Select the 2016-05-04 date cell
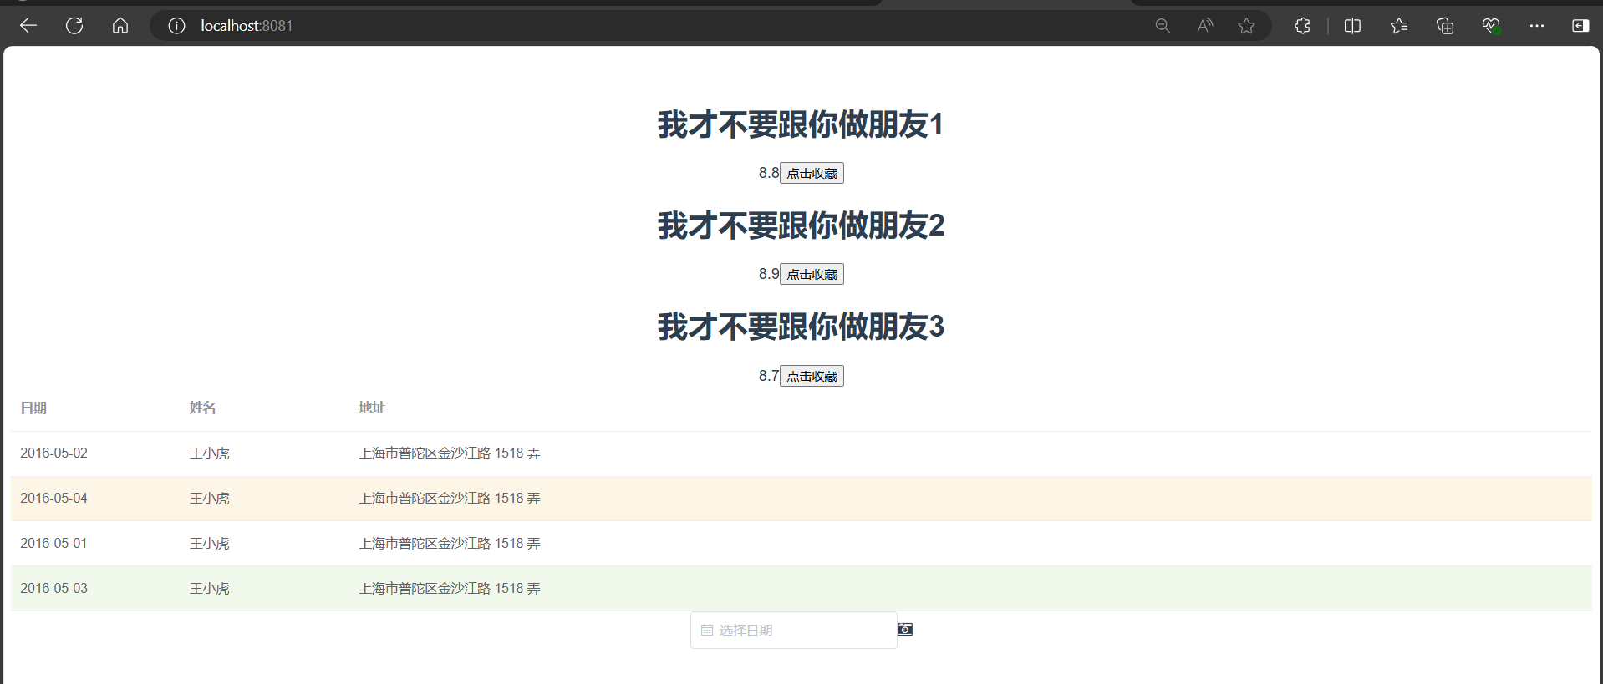1603x684 pixels. click(53, 499)
